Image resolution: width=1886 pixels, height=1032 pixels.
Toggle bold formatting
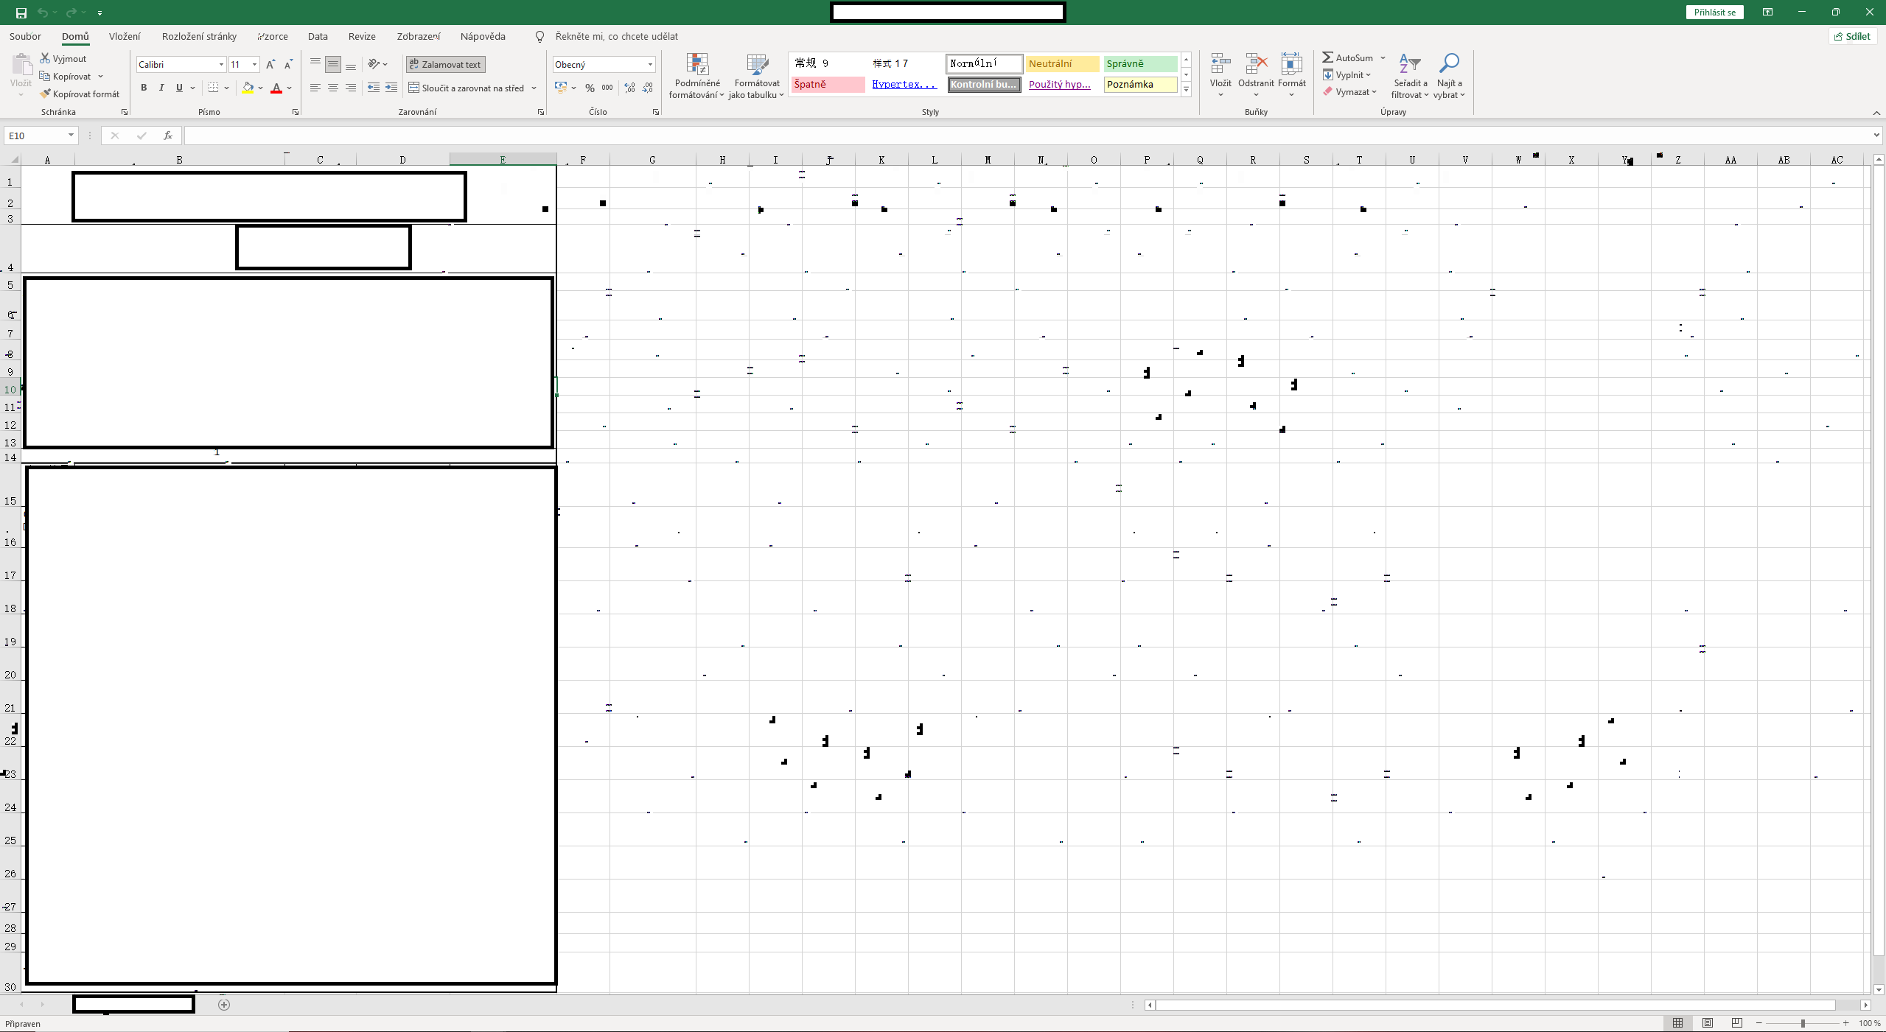click(144, 88)
